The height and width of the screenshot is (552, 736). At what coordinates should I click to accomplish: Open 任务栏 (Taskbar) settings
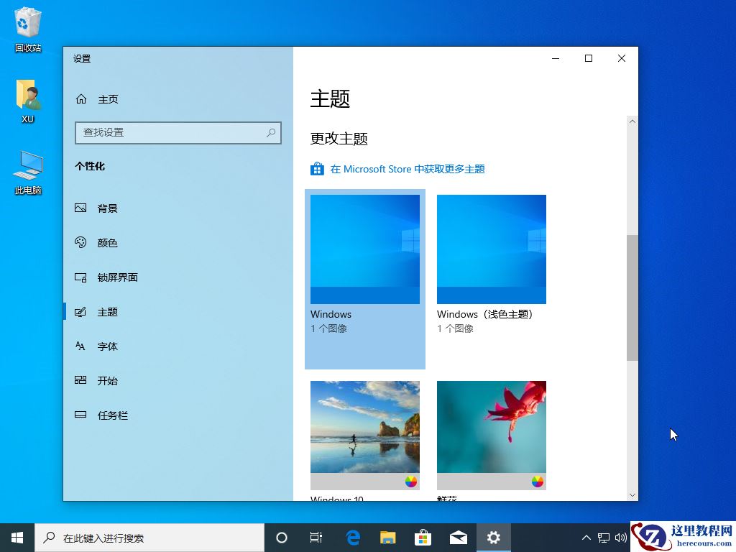pyautogui.click(x=112, y=415)
